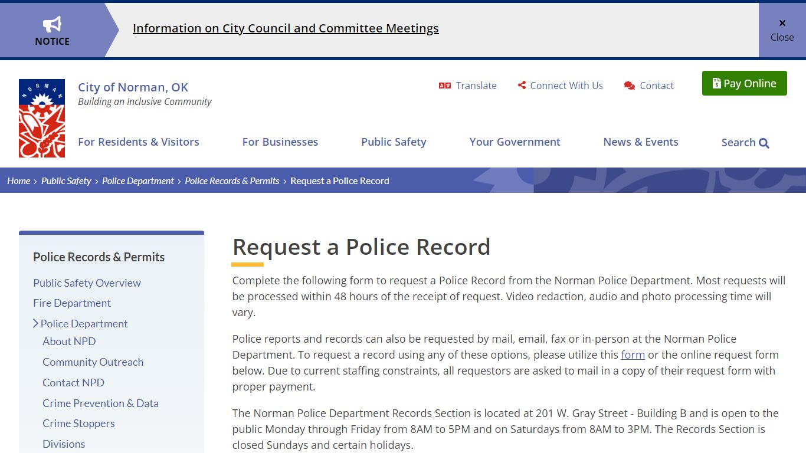
Task: Click the City of Norman logo
Action: pyautogui.click(x=42, y=118)
